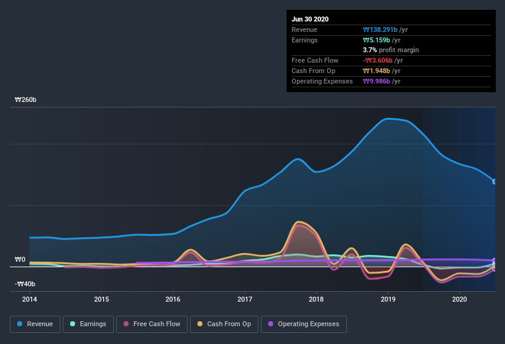Click the -₩3.606b free cash flow value
The width and height of the screenshot is (505, 344).
(x=378, y=60)
